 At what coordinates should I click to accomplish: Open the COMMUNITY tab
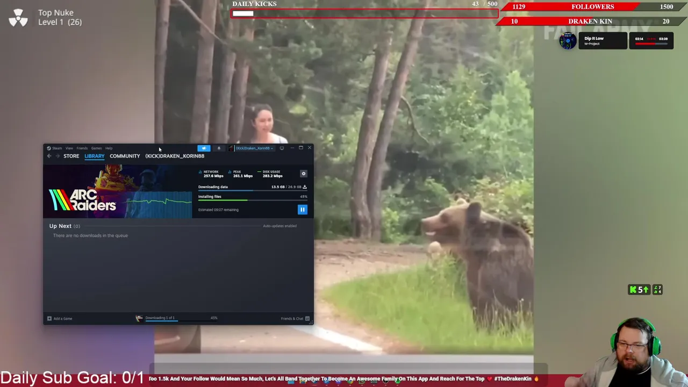coord(125,156)
